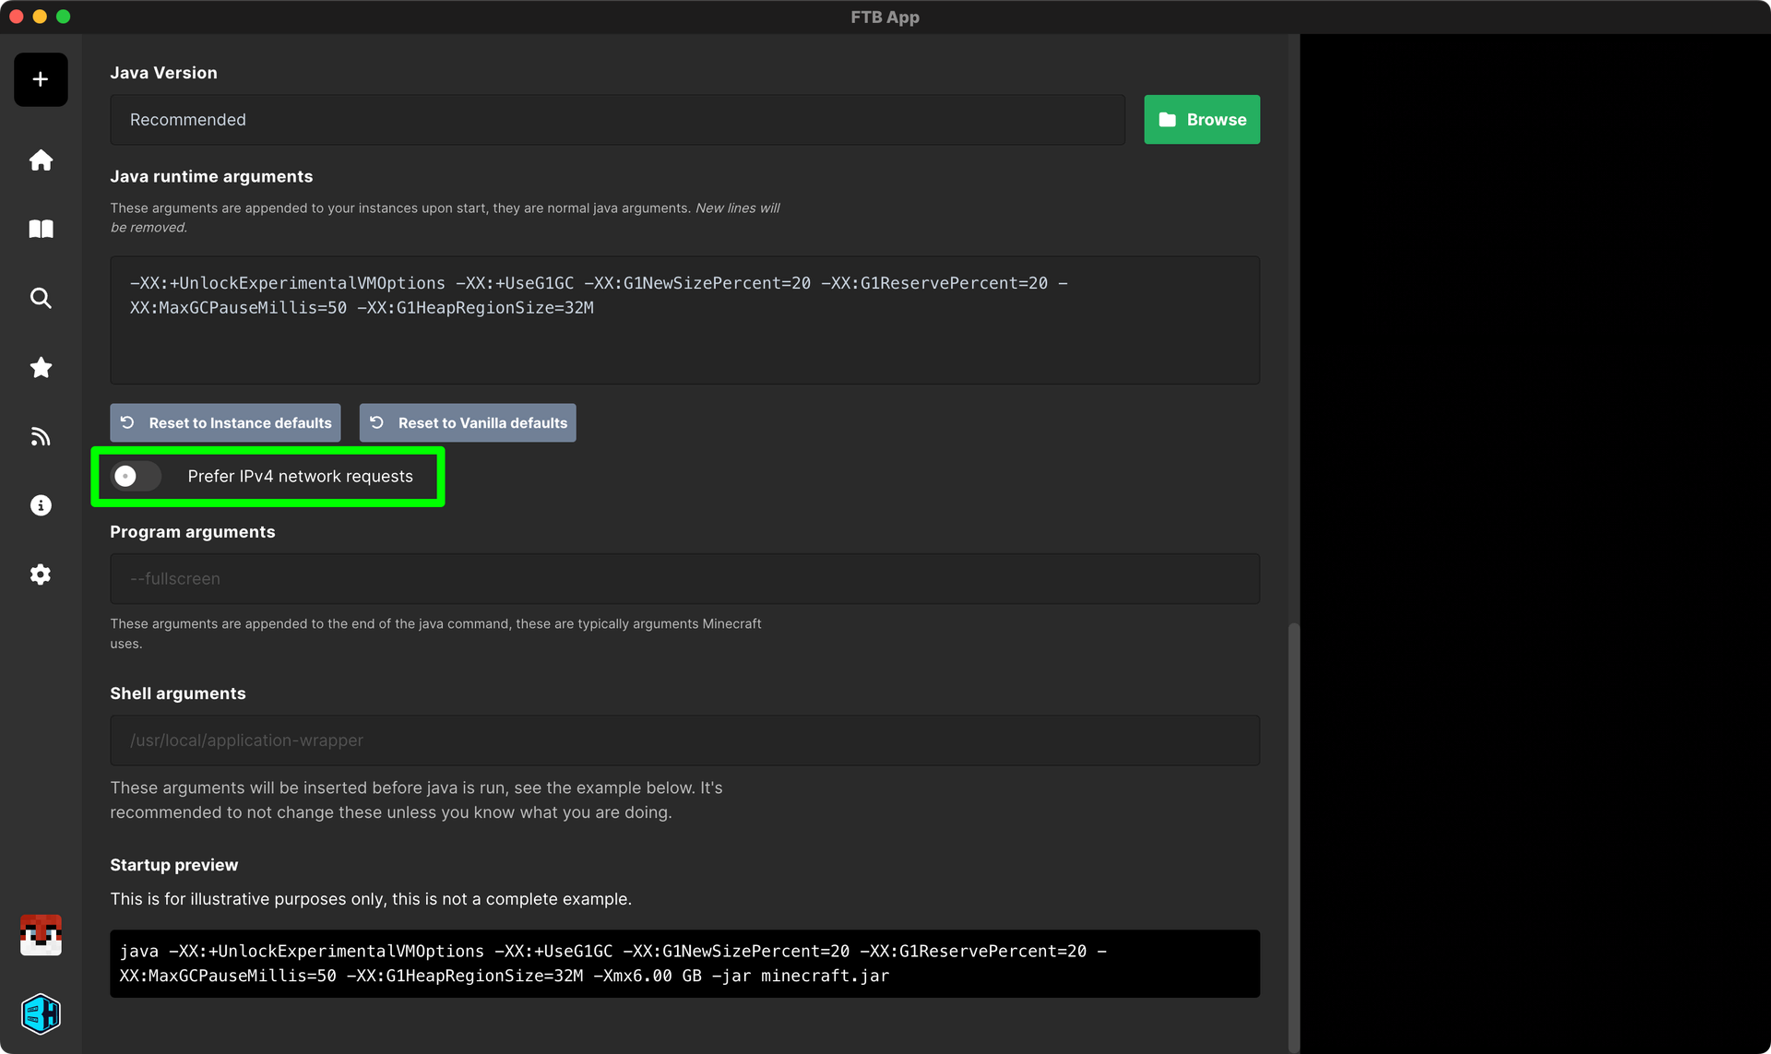Open the settings gear in the sidebar

(41, 574)
